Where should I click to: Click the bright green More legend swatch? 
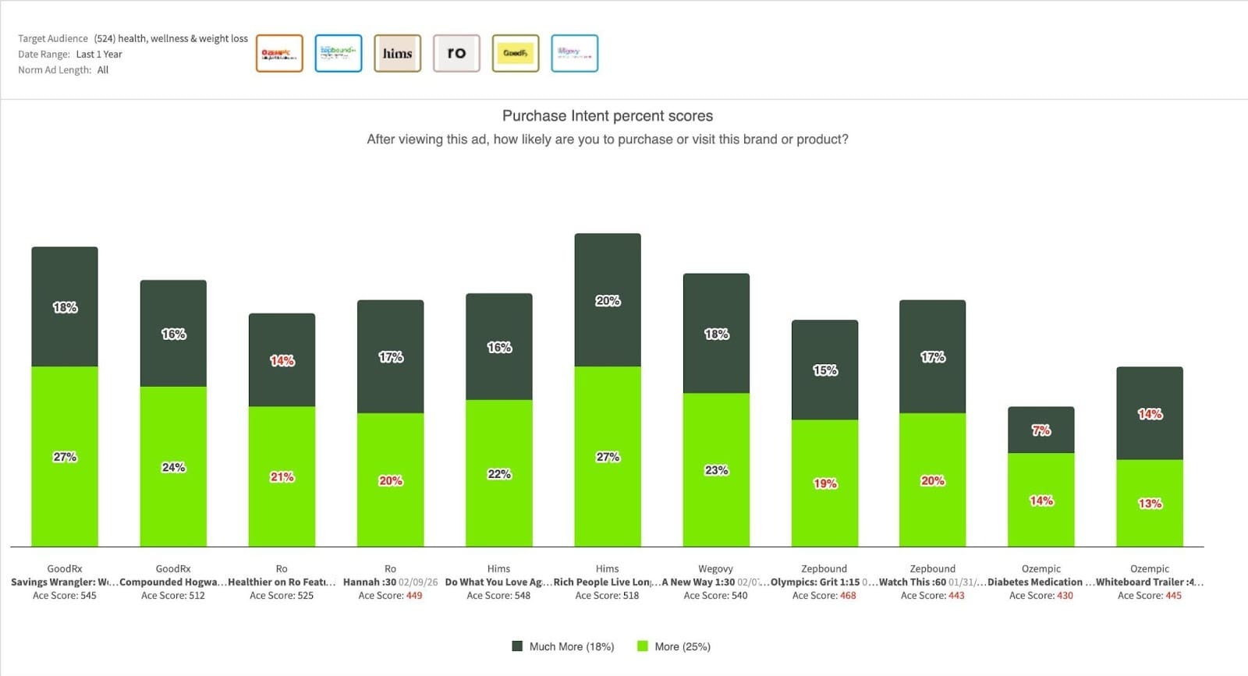coord(643,646)
